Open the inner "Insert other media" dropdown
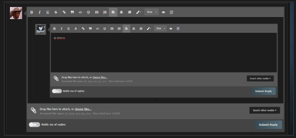This screenshot has width=296, height=138. click(x=260, y=79)
